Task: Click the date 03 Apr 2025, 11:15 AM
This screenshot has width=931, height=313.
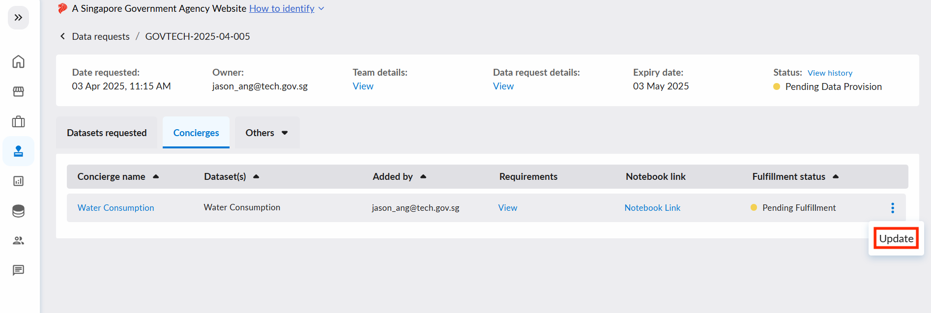Action: tap(121, 86)
